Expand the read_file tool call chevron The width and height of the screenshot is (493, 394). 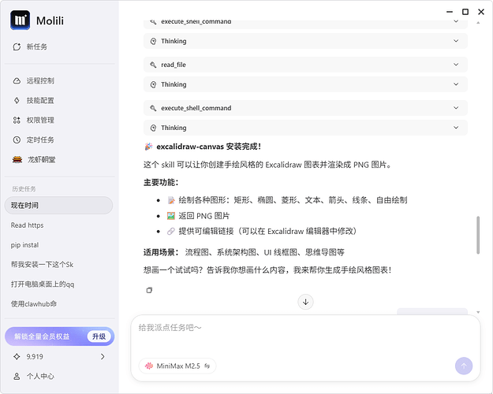click(x=456, y=65)
